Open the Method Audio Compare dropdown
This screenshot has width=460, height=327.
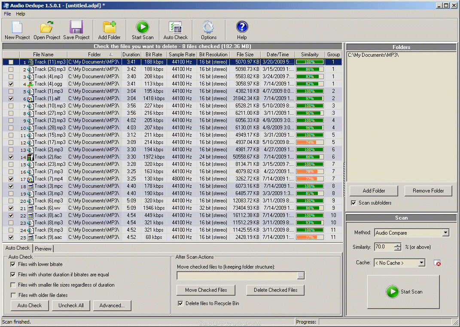446,233
